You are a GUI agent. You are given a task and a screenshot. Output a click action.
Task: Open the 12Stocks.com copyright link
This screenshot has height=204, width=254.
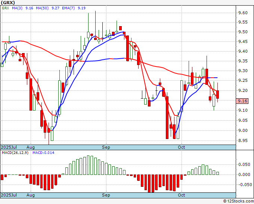click(238, 201)
